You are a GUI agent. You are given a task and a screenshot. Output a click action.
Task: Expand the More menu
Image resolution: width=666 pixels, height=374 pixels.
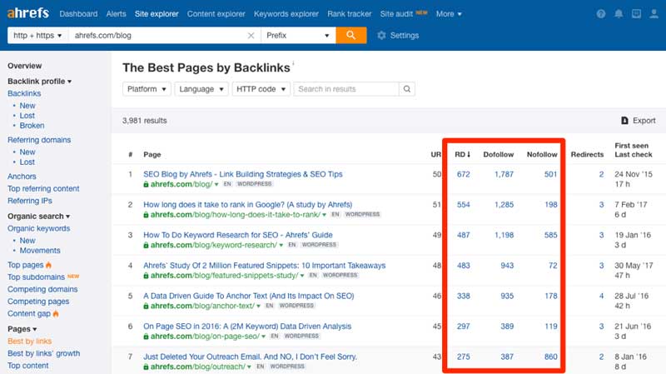(x=449, y=14)
